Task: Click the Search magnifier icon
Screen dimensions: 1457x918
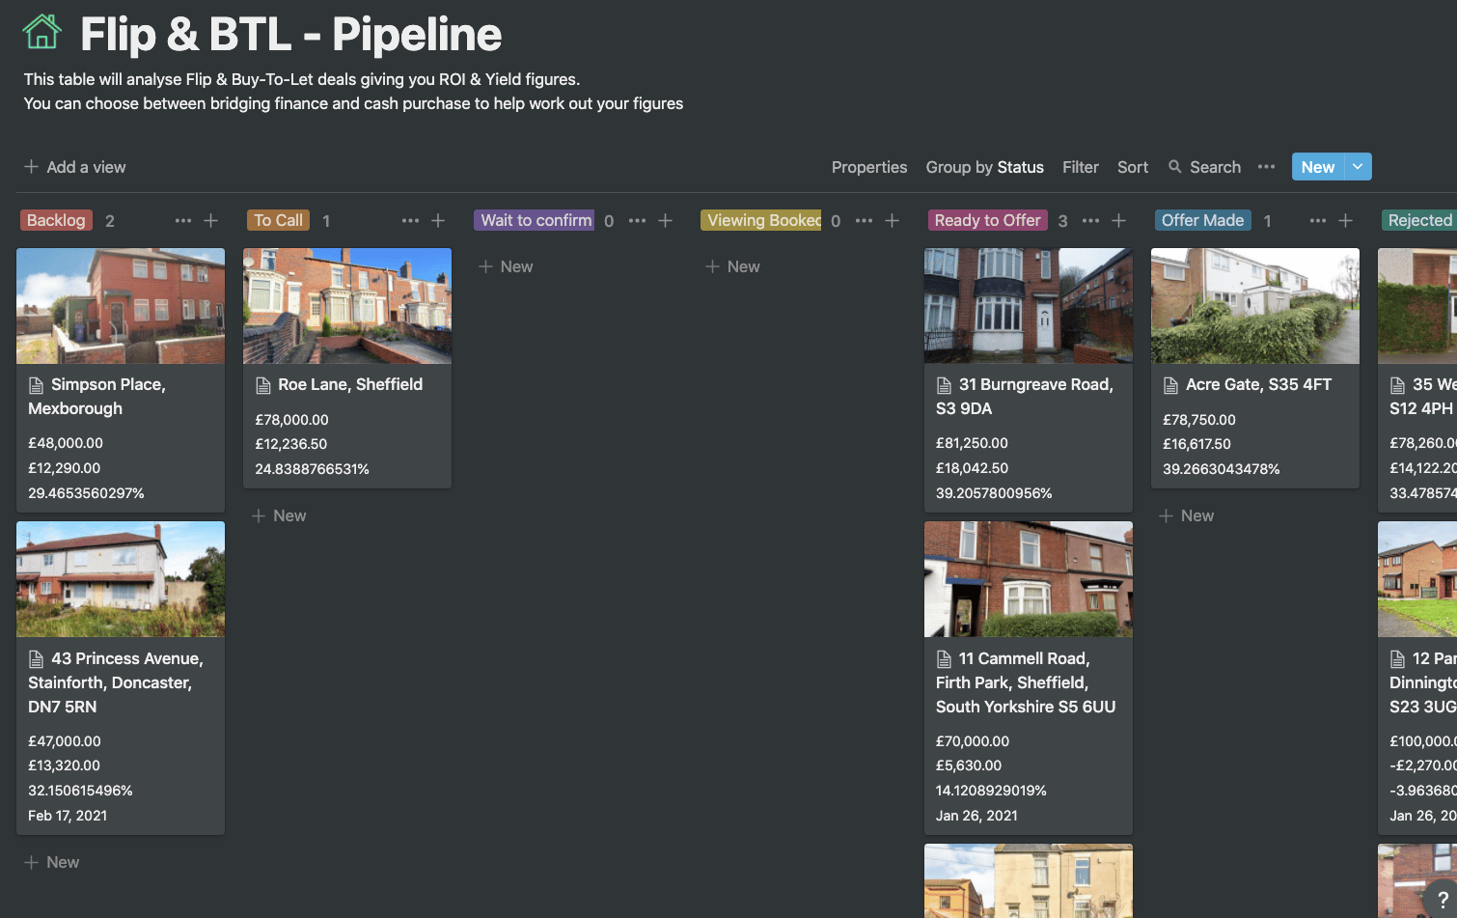Action: coord(1174,167)
